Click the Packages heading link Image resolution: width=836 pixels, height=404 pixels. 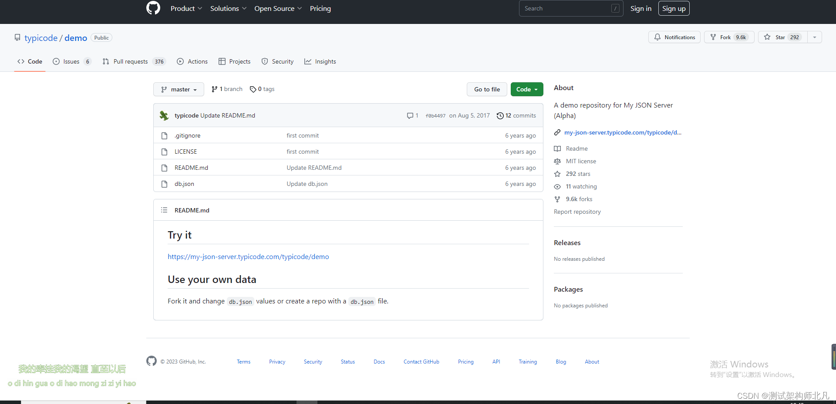(x=568, y=289)
